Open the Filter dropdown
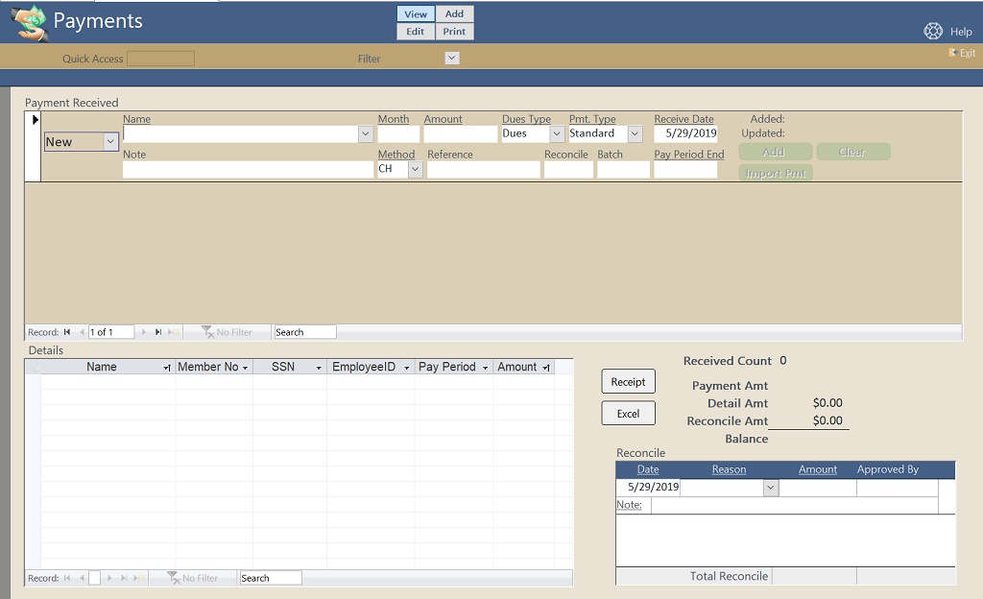 click(452, 59)
